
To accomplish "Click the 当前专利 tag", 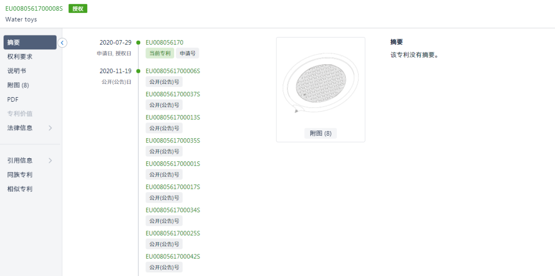I will click(160, 53).
